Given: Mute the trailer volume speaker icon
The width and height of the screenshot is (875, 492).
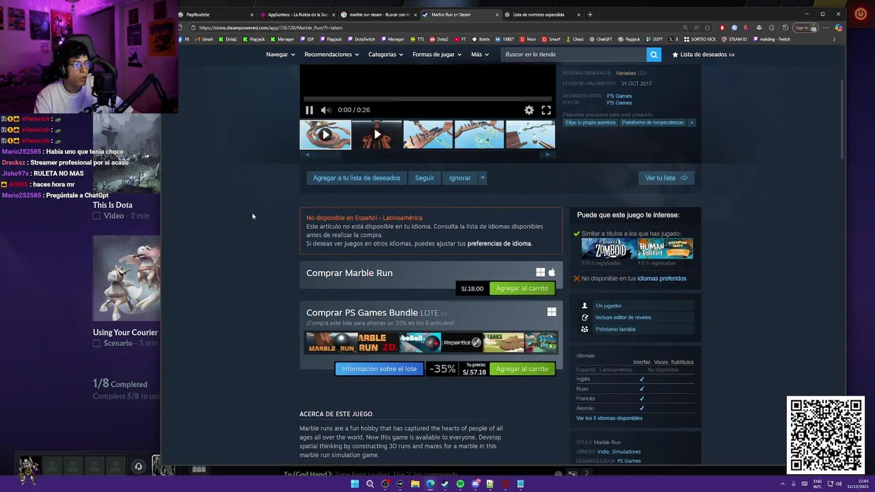Looking at the screenshot, I should pos(326,110).
